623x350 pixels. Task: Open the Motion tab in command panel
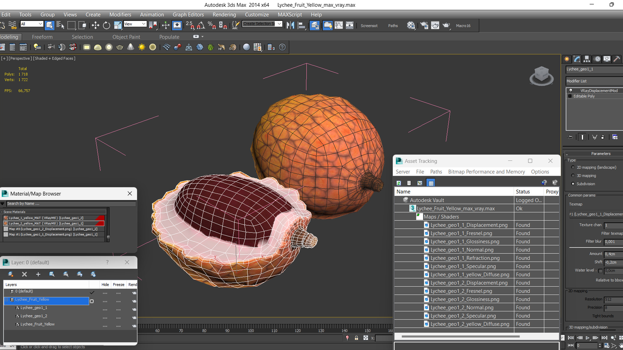pos(597,59)
